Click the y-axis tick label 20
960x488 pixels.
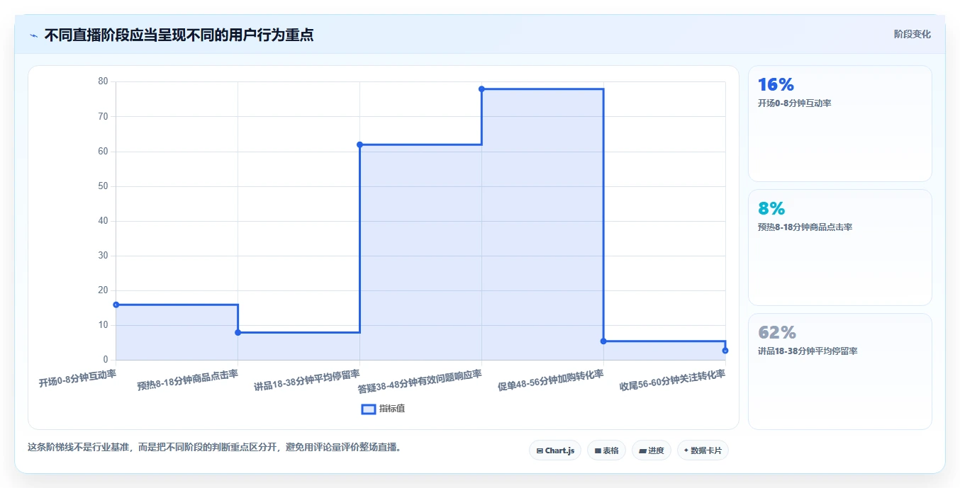pyautogui.click(x=103, y=290)
